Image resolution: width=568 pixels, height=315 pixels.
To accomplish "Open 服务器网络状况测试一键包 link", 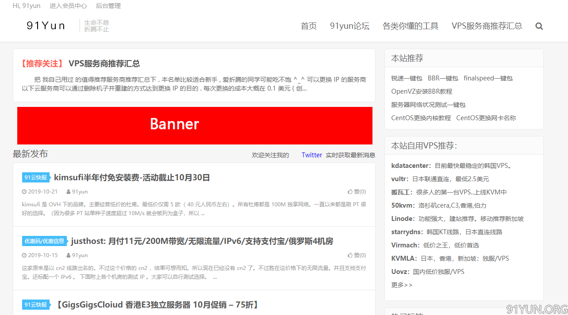I will point(428,105).
